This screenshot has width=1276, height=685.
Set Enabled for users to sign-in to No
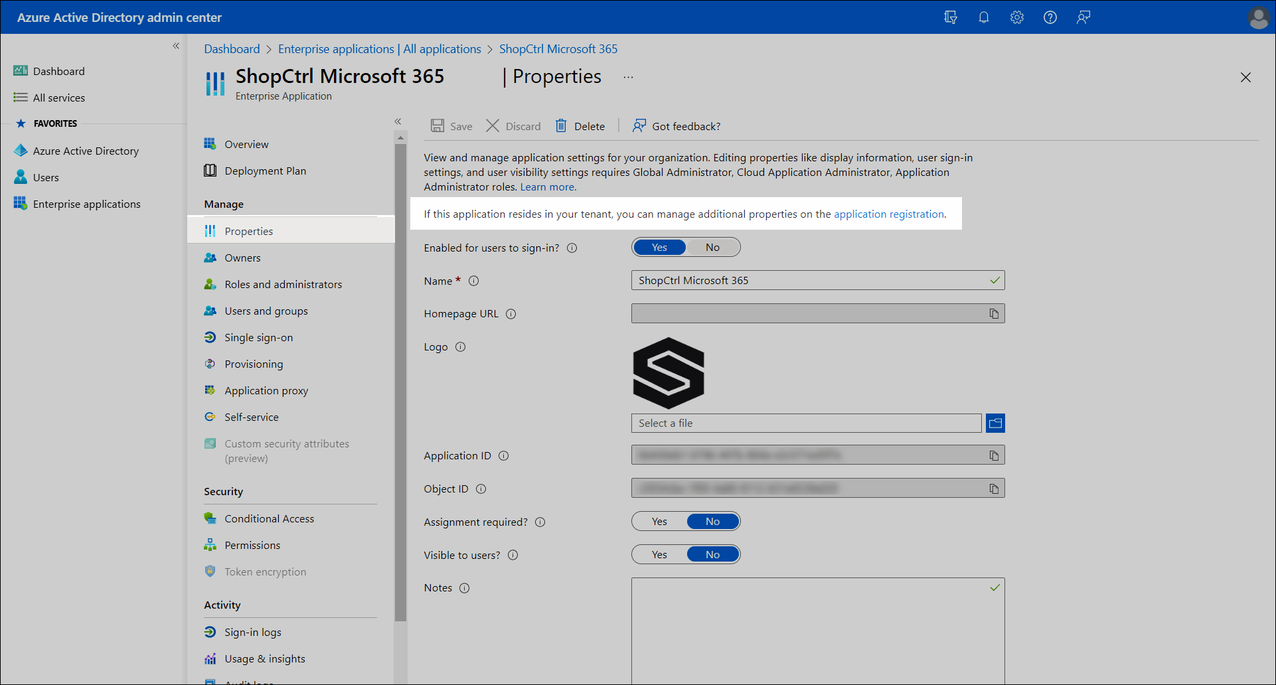[712, 248]
